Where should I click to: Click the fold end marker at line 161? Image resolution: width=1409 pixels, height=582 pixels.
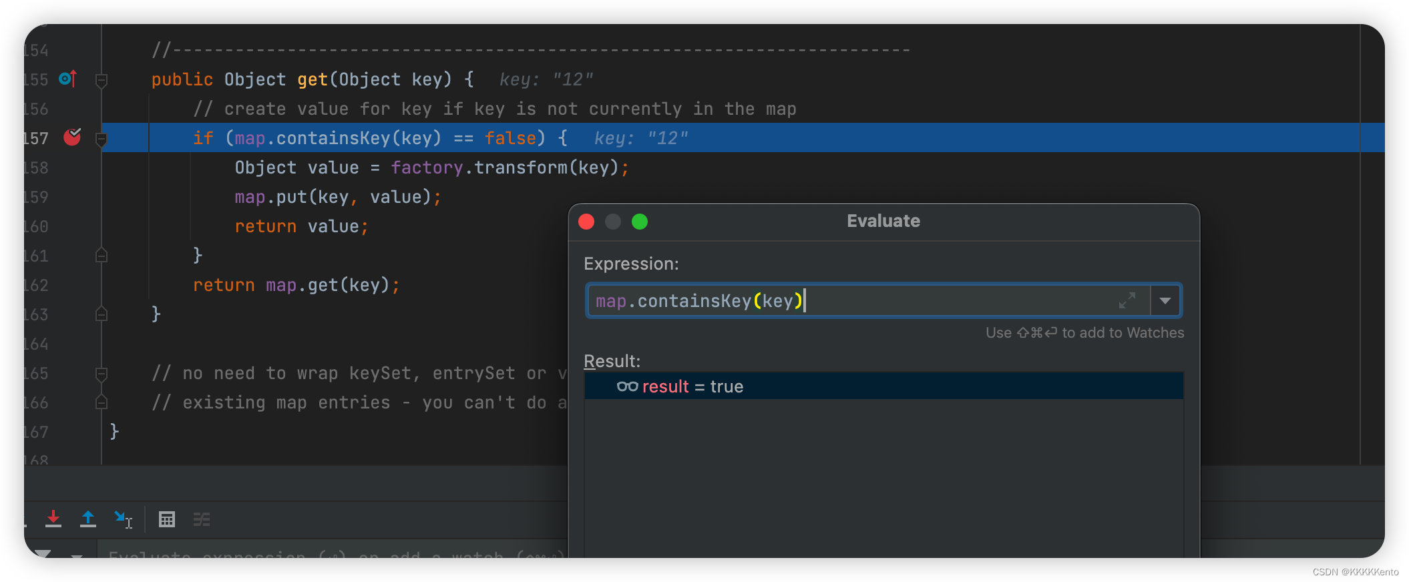(102, 255)
